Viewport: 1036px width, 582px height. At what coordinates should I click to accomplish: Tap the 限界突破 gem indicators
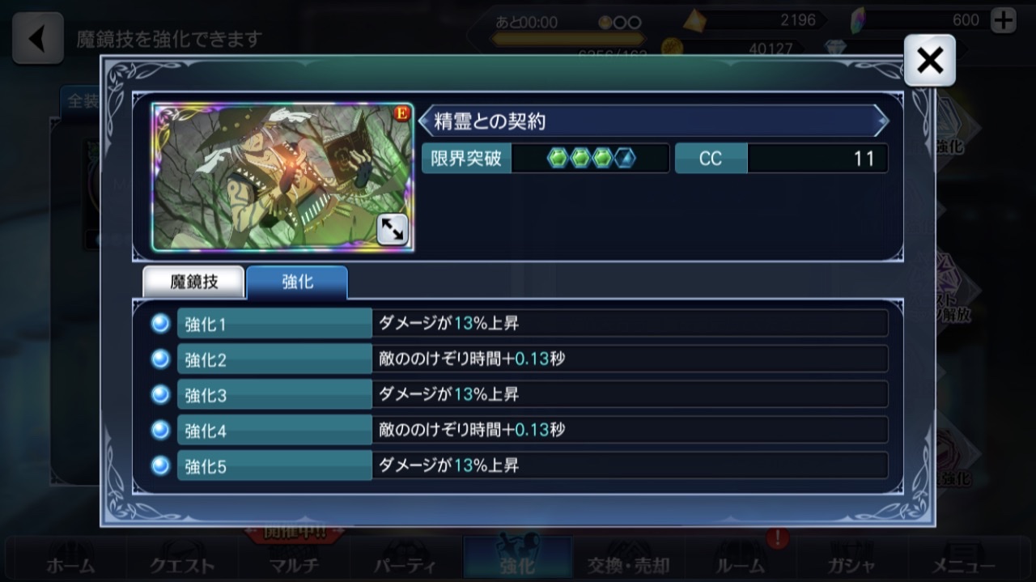[592, 158]
